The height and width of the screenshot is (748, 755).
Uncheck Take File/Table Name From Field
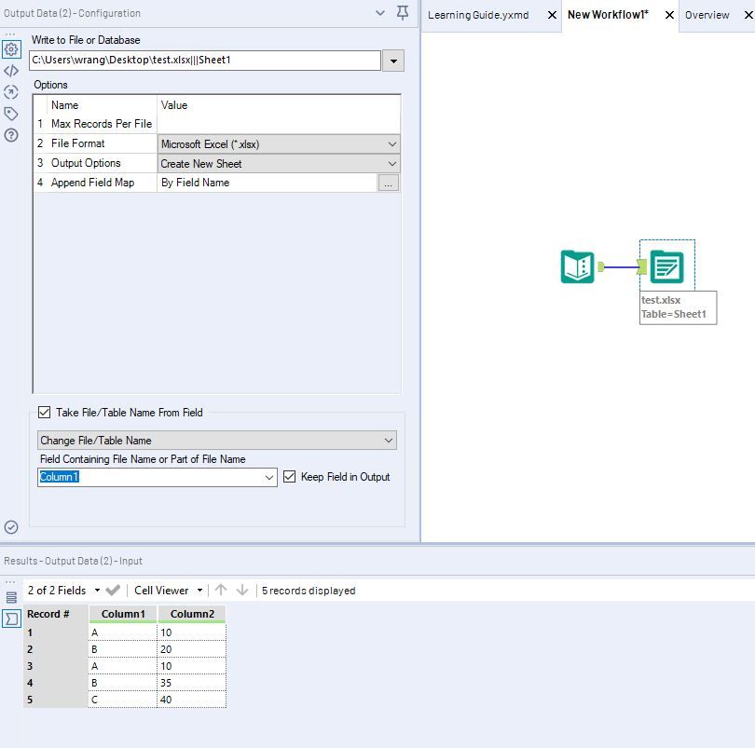(x=44, y=413)
